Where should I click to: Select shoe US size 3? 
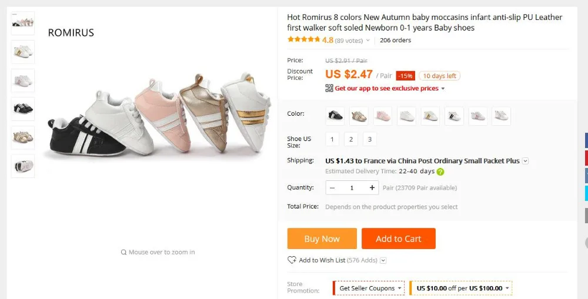(369, 139)
